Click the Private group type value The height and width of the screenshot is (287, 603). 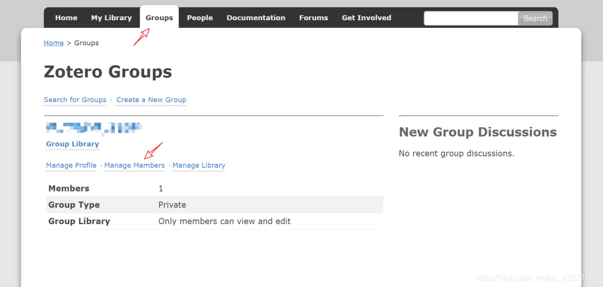point(172,205)
